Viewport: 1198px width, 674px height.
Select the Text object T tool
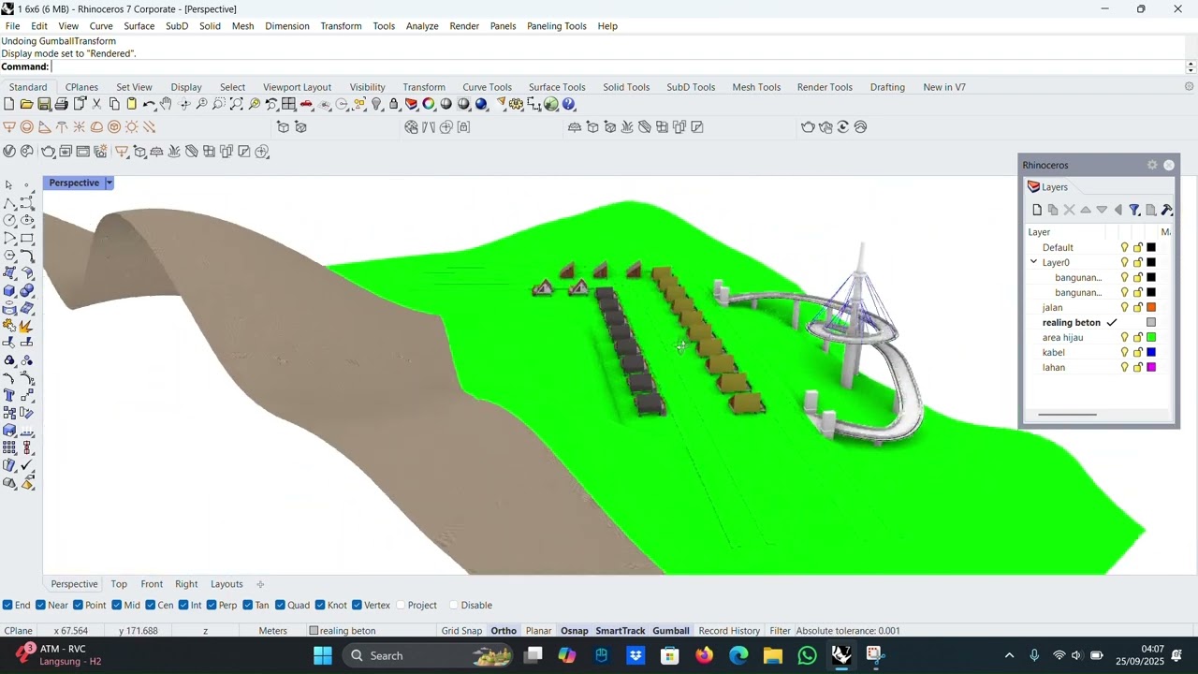(x=9, y=394)
